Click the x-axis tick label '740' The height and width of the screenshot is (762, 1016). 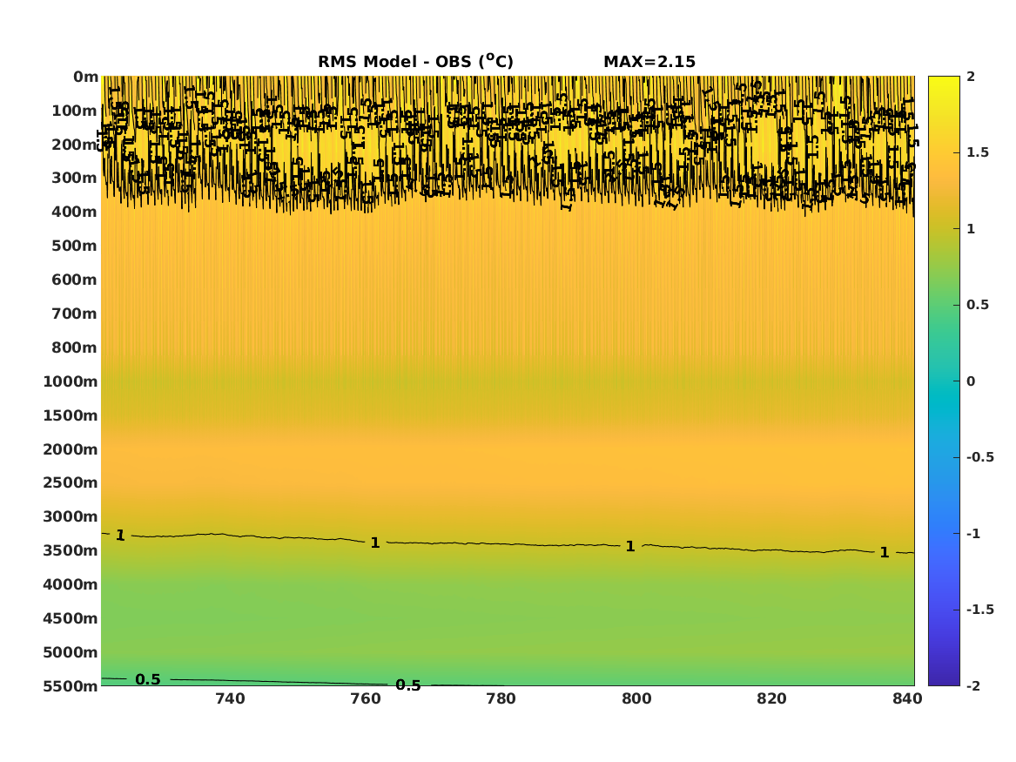(230, 698)
